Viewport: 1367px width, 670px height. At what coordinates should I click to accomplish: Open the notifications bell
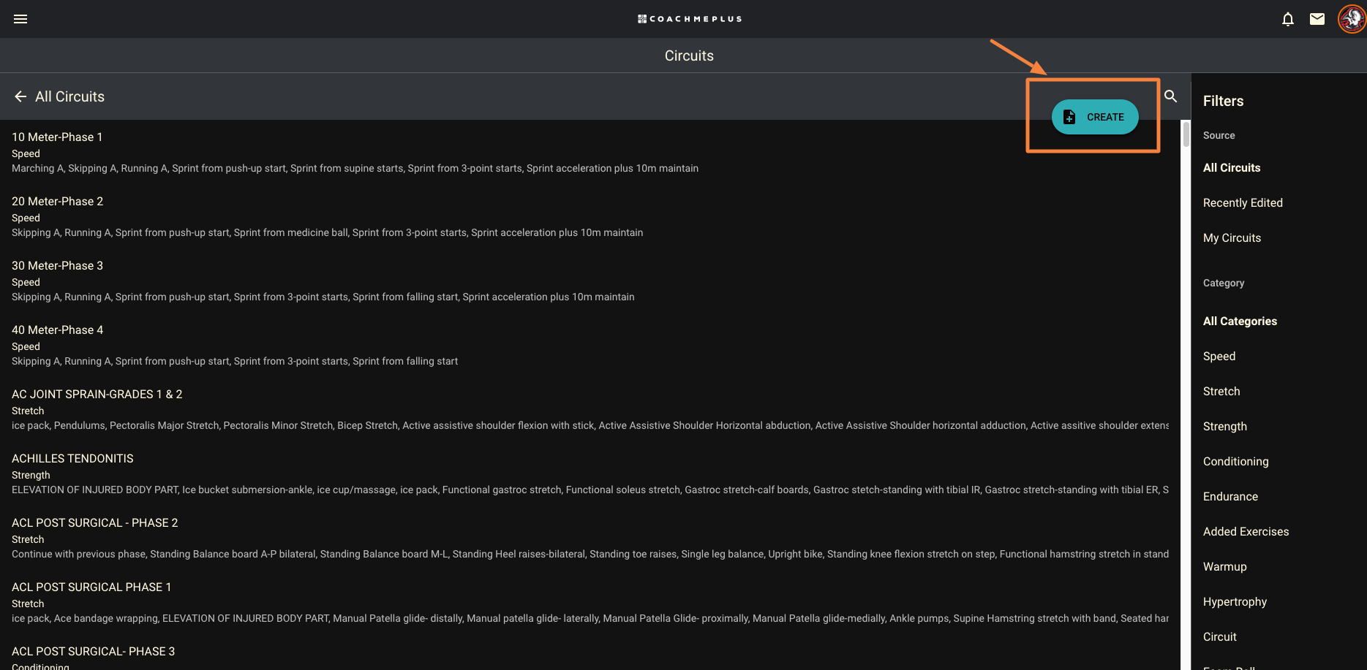tap(1288, 19)
